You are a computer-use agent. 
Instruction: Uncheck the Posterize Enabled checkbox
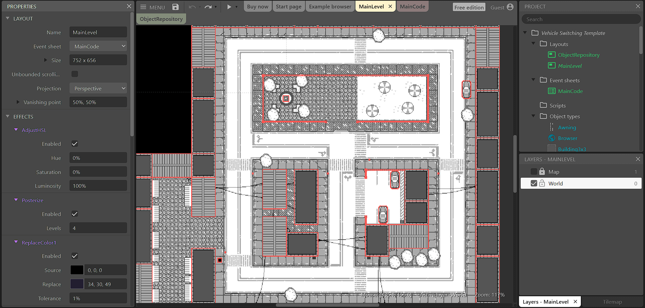click(x=74, y=214)
